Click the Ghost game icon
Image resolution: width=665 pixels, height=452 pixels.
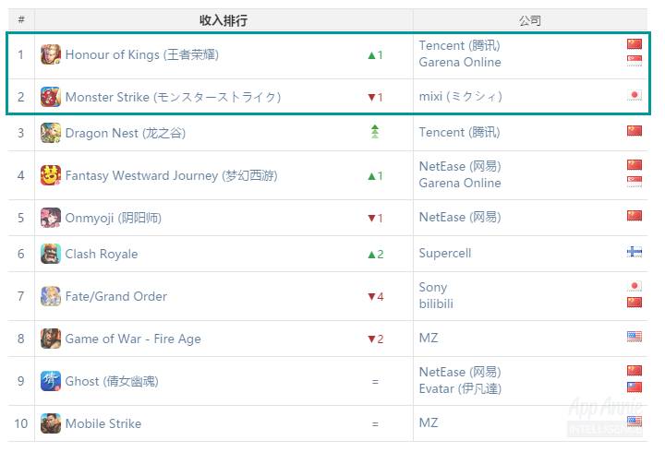51,381
